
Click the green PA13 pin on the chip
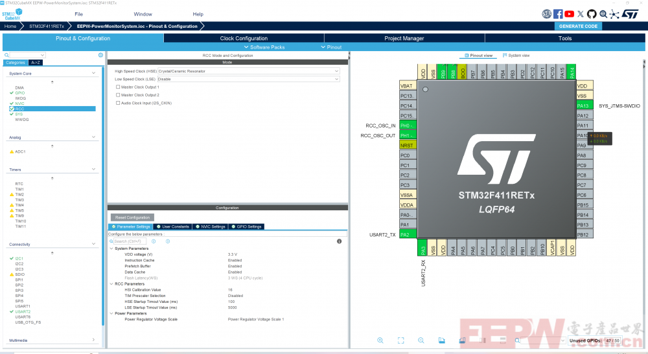click(584, 105)
